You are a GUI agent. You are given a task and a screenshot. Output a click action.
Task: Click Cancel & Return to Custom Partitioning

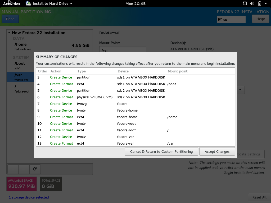pos(161,151)
